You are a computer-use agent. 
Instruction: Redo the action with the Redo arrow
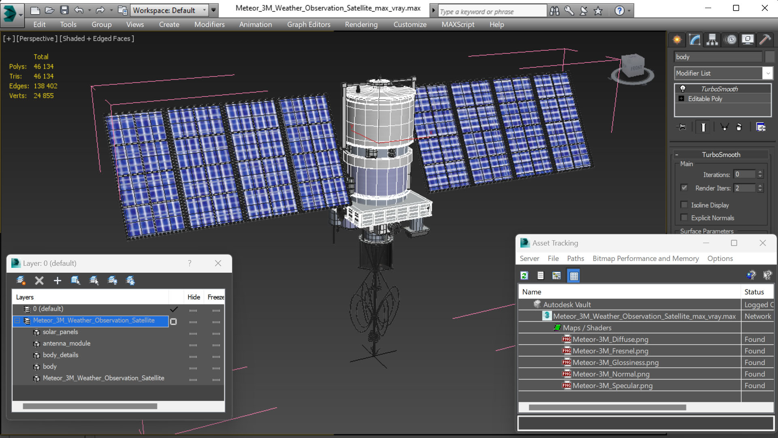pos(100,10)
